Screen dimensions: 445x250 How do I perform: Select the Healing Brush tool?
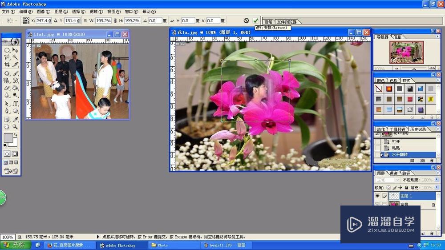point(7,73)
